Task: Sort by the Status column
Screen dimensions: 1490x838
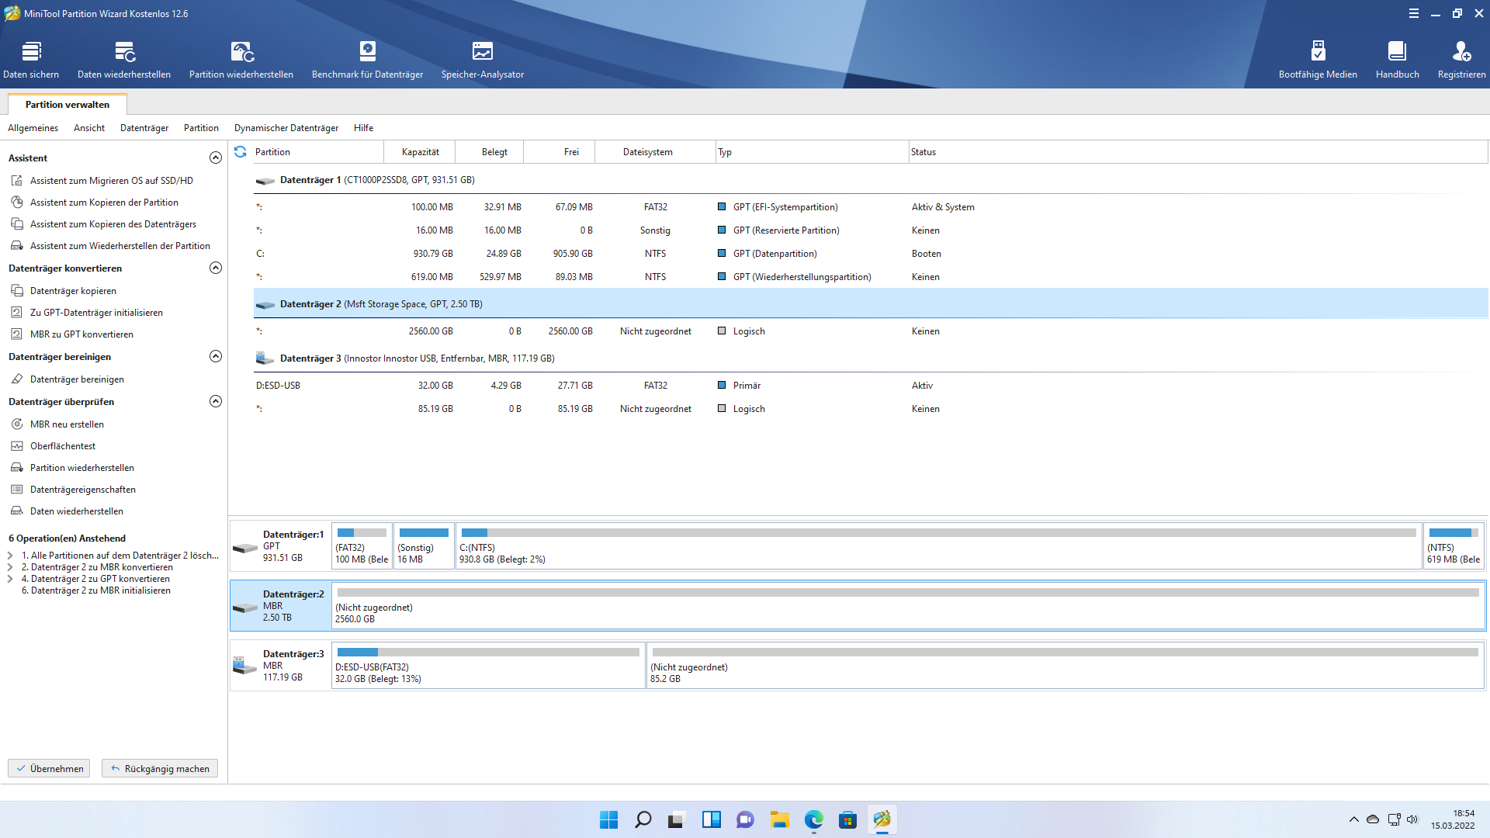Action: (x=1198, y=152)
